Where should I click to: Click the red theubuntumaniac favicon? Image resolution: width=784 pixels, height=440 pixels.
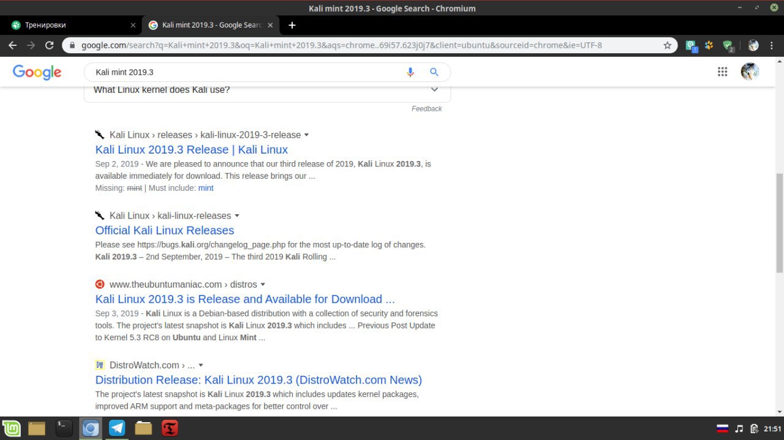(x=100, y=284)
